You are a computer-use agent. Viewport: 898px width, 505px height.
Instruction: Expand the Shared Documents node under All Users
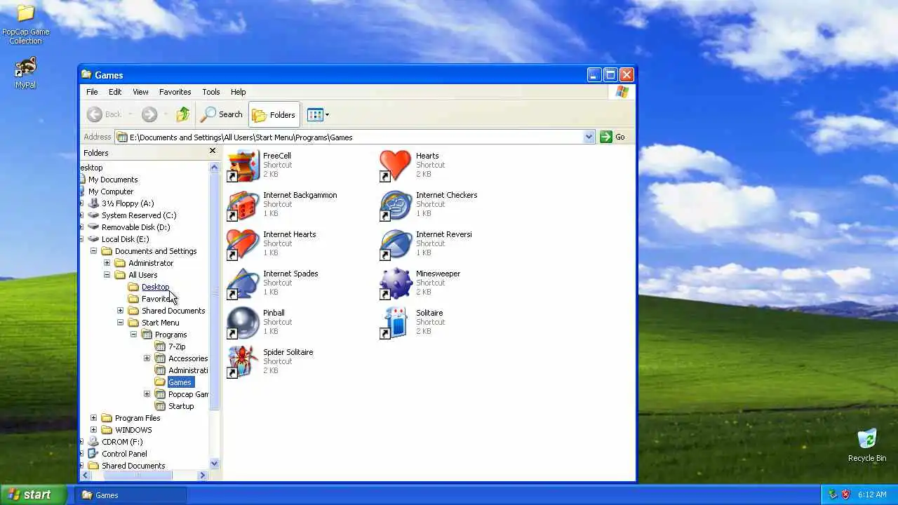click(x=120, y=311)
